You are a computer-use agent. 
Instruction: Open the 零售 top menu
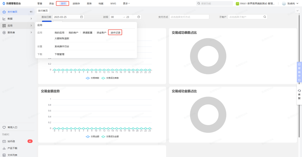(x=40, y=3)
